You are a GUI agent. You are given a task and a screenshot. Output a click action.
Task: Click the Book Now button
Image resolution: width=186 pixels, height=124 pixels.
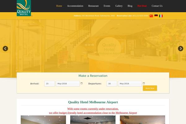150,88
